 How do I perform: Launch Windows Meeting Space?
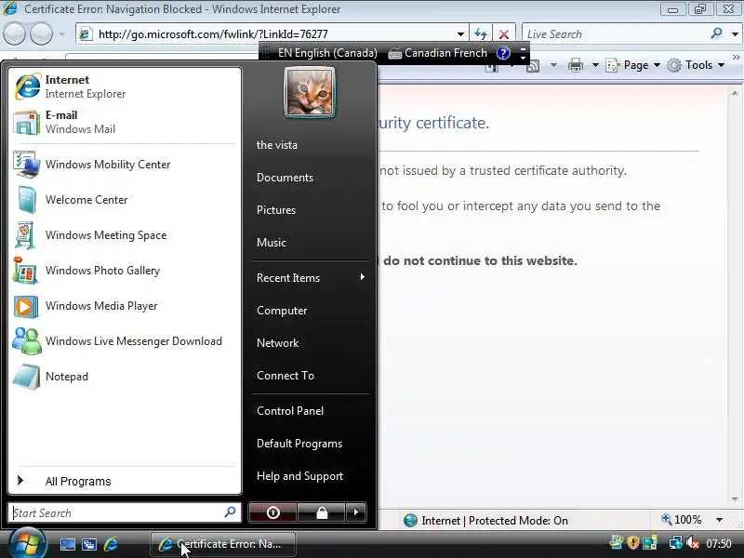[x=125, y=235]
